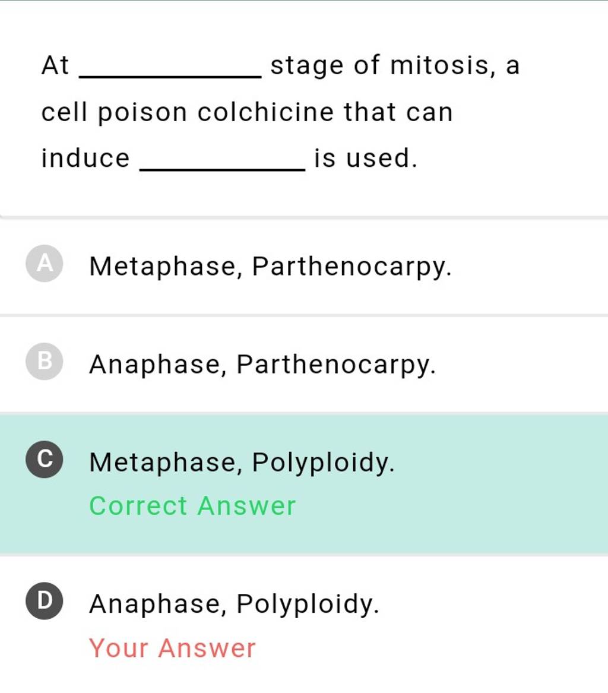Image resolution: width=608 pixels, height=693 pixels.
Task: Choose option B Anaphase, Parthenocarpy
Action: (x=261, y=365)
